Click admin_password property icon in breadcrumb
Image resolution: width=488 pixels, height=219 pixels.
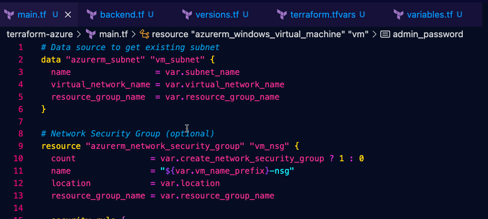pos(385,34)
